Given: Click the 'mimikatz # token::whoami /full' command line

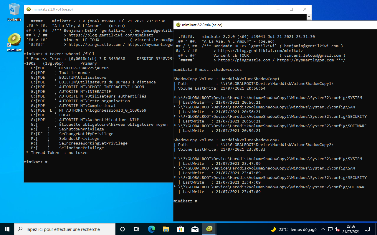Looking at the screenshot, I should (x=59, y=54).
